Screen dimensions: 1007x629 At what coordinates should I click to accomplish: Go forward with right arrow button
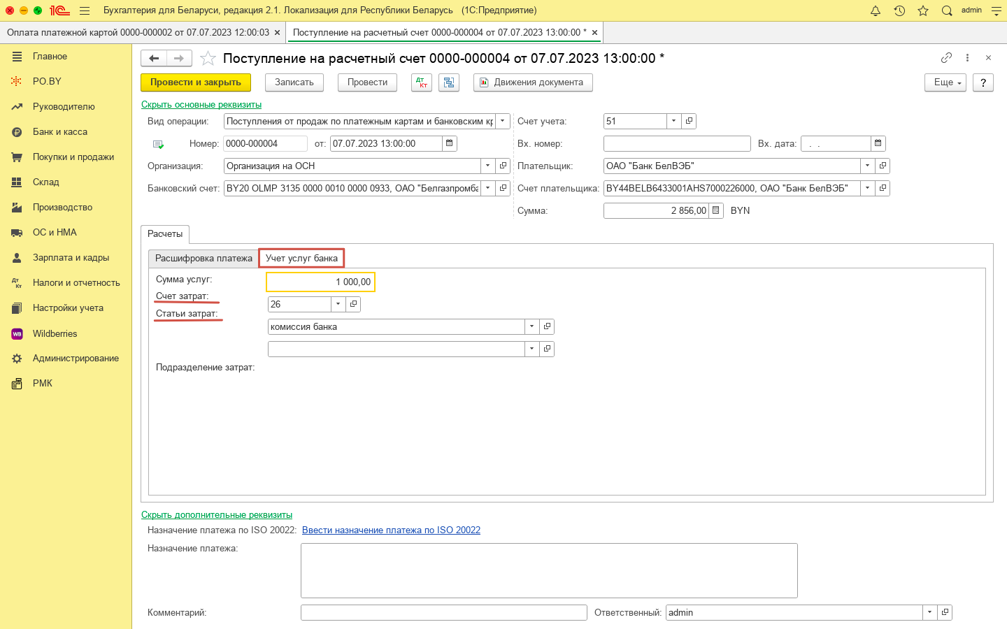[x=179, y=58]
